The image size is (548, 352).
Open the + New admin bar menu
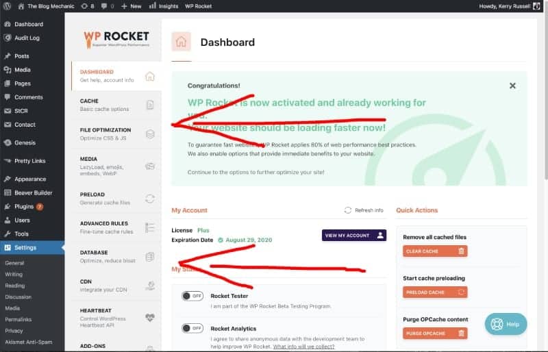click(x=131, y=5)
